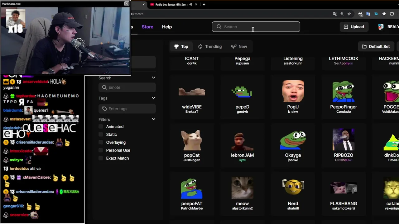Open the Store tab
Image resolution: width=399 pixels, height=224 pixels.
point(147,27)
